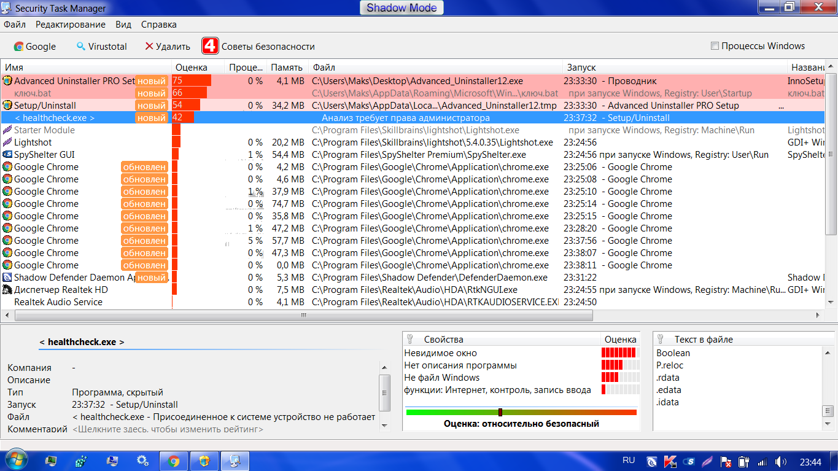Click the RtkNGUI.exe file path cell
This screenshot has width=838, height=471.
tap(414, 290)
